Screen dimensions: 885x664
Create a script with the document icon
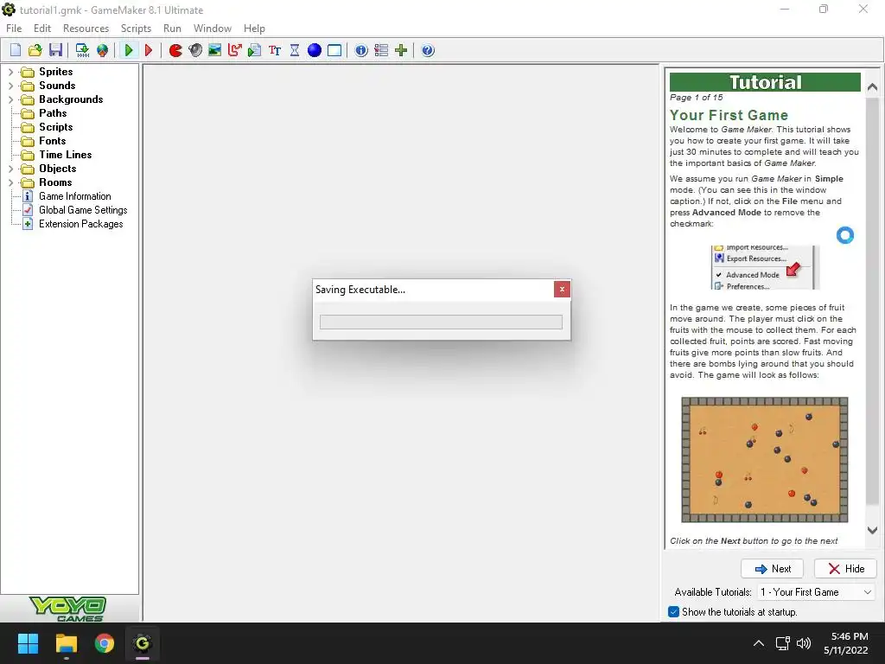click(x=255, y=50)
